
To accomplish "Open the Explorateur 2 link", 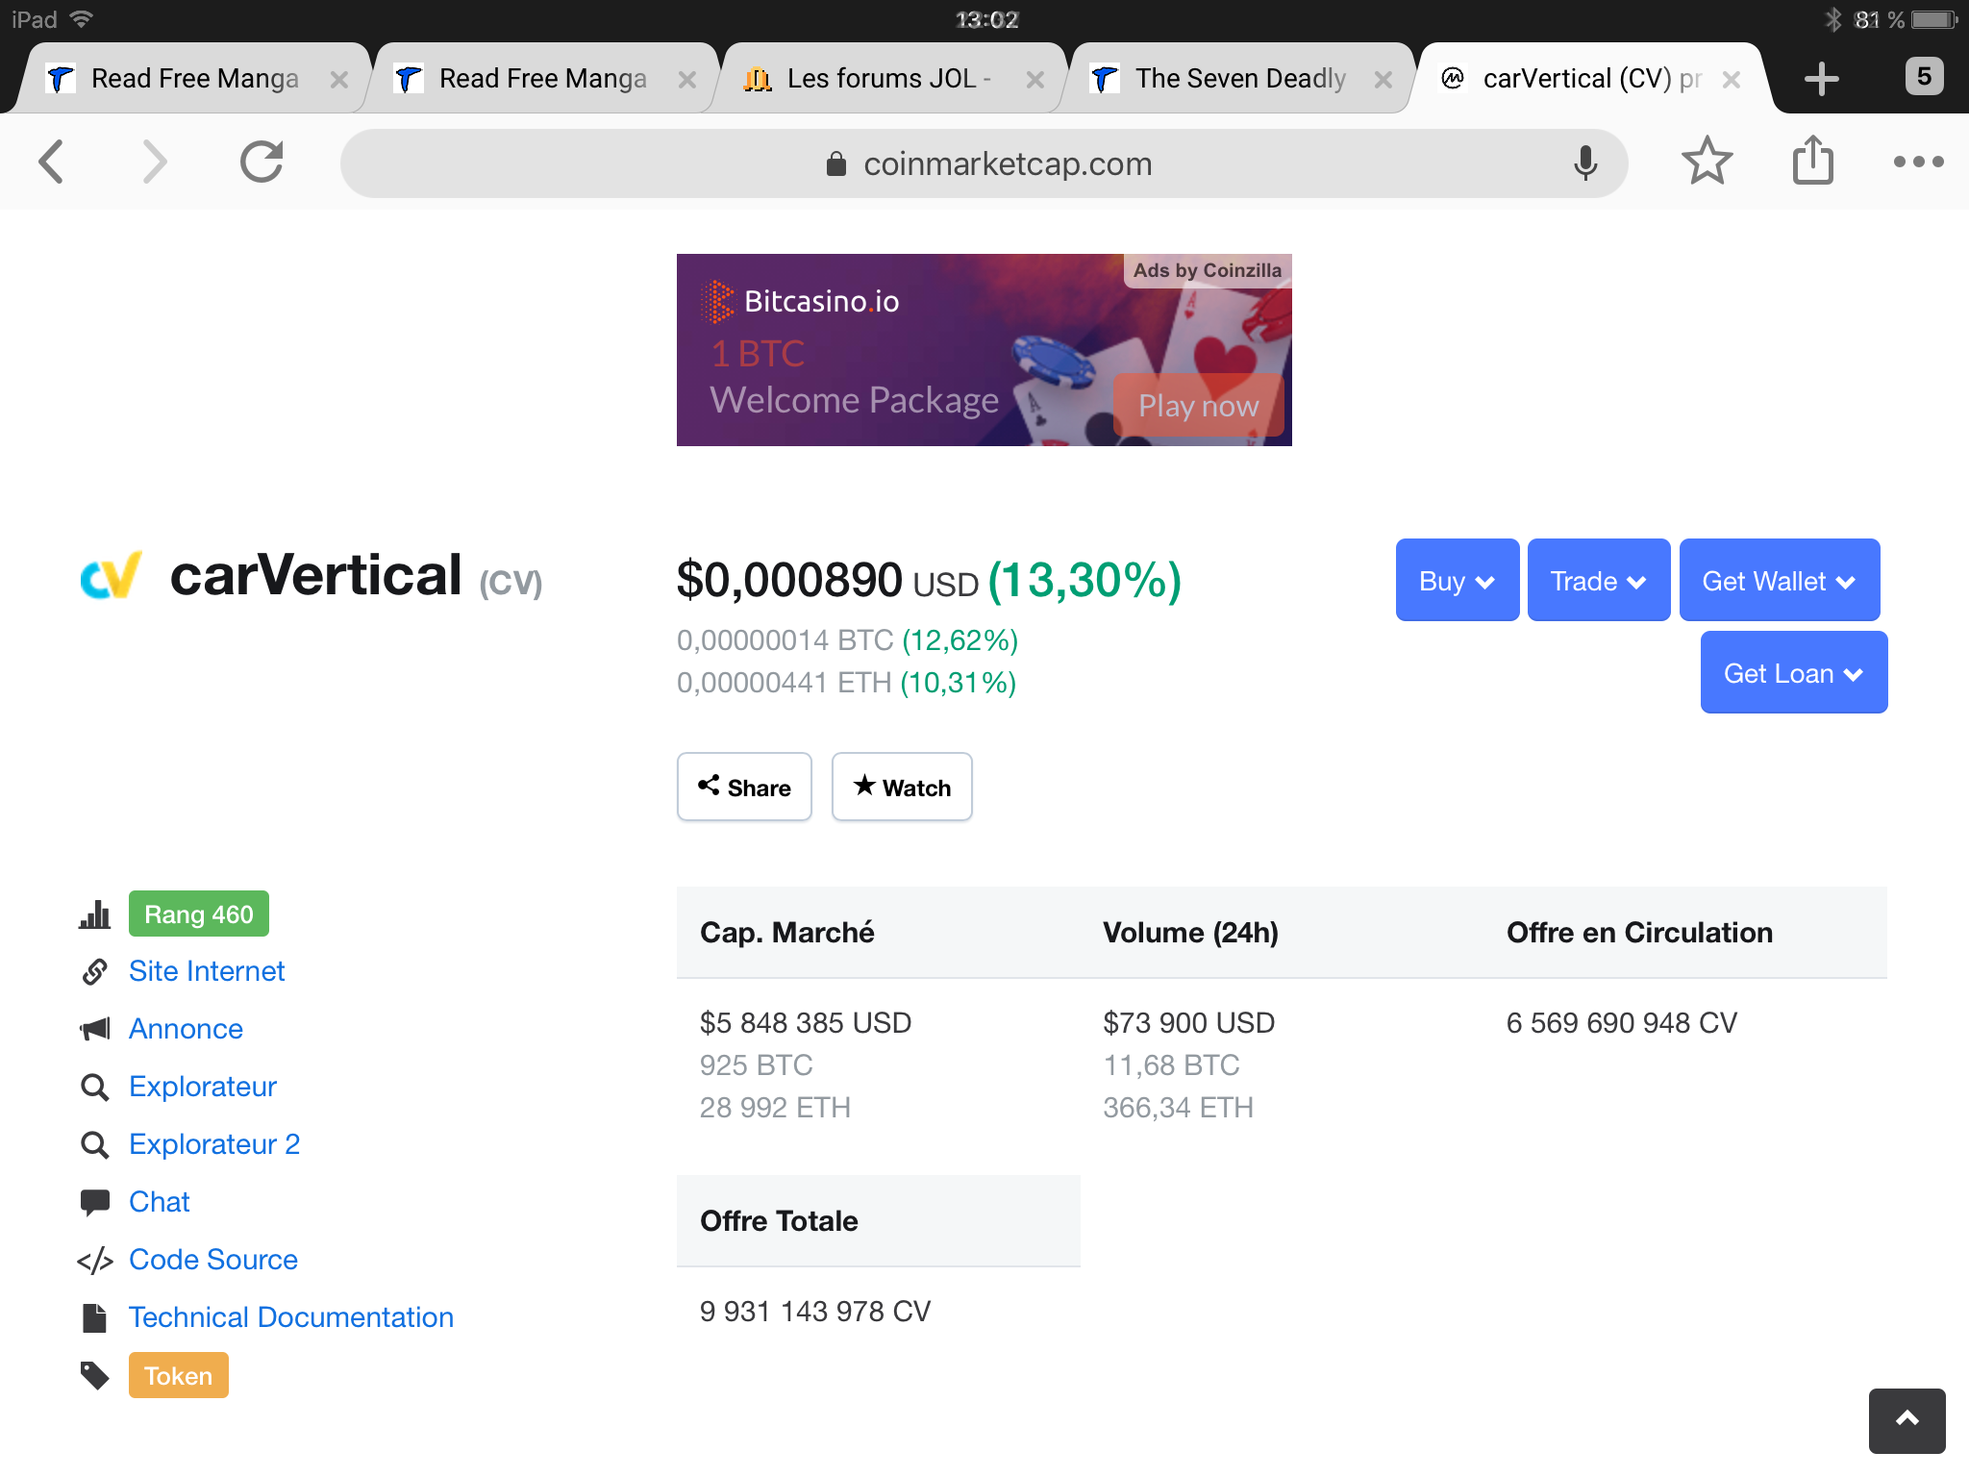I will pyautogui.click(x=214, y=1144).
